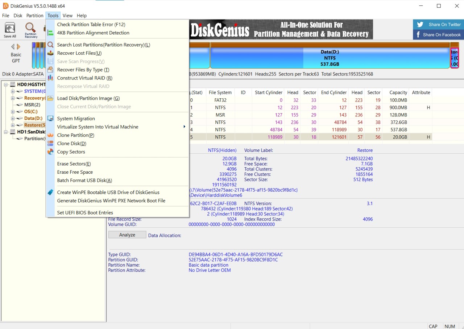Image resolution: width=464 pixels, height=329 pixels.
Task: Click Share On Twitter button
Action: pyautogui.click(x=438, y=25)
